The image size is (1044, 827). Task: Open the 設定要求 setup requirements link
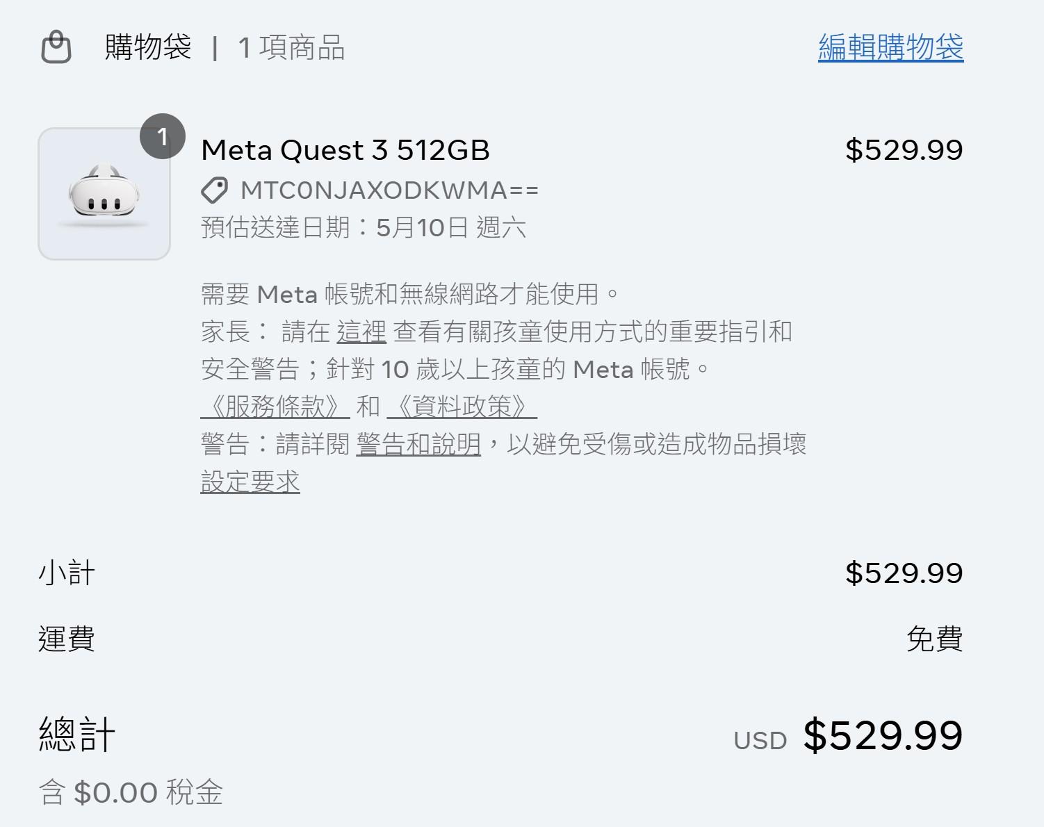(250, 481)
